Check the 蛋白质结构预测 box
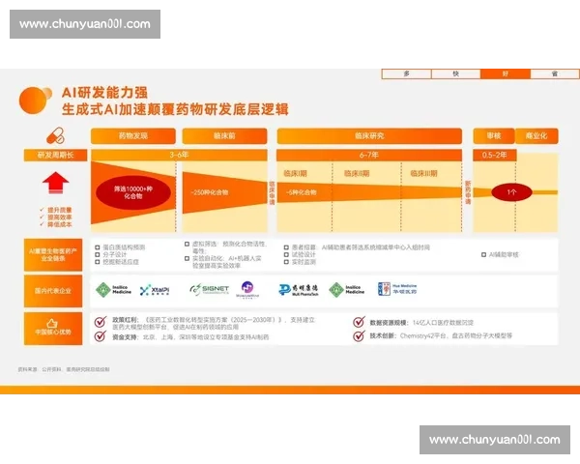 point(98,247)
